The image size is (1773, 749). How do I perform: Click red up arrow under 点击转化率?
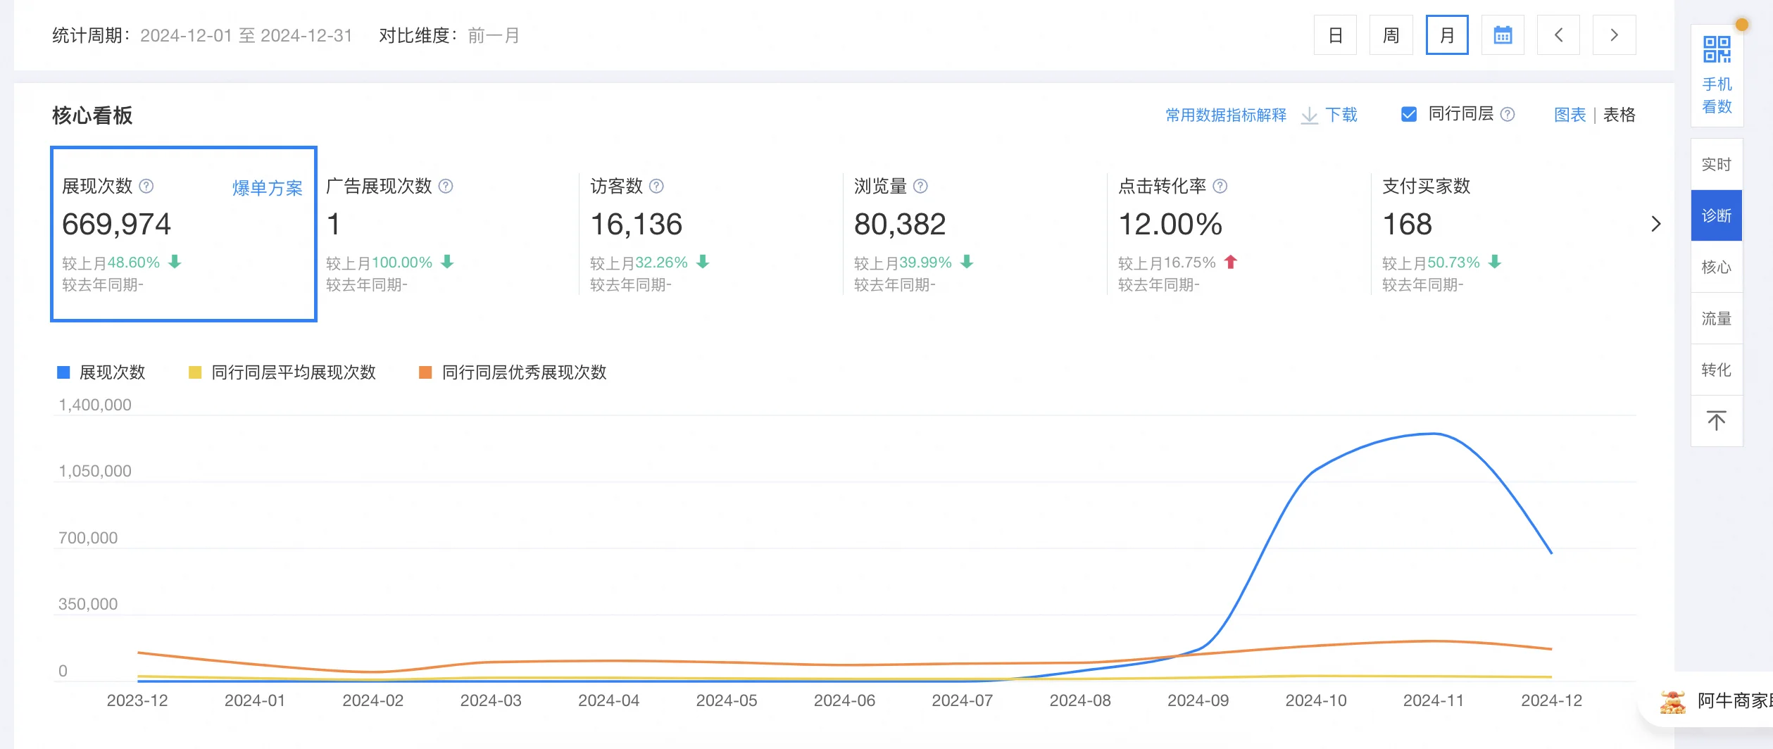point(1231,263)
